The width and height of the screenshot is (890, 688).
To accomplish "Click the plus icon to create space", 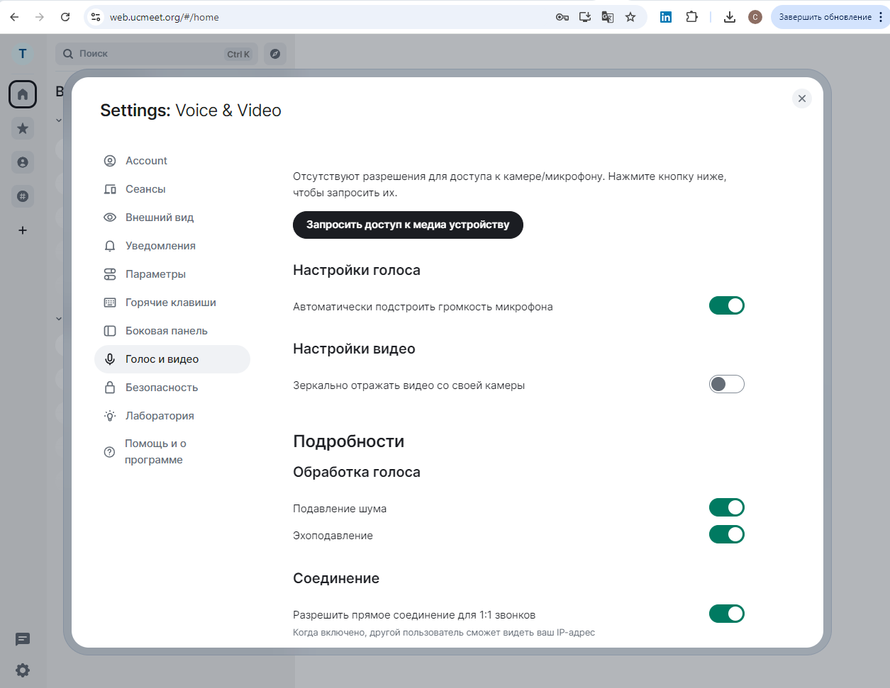I will coord(23,230).
